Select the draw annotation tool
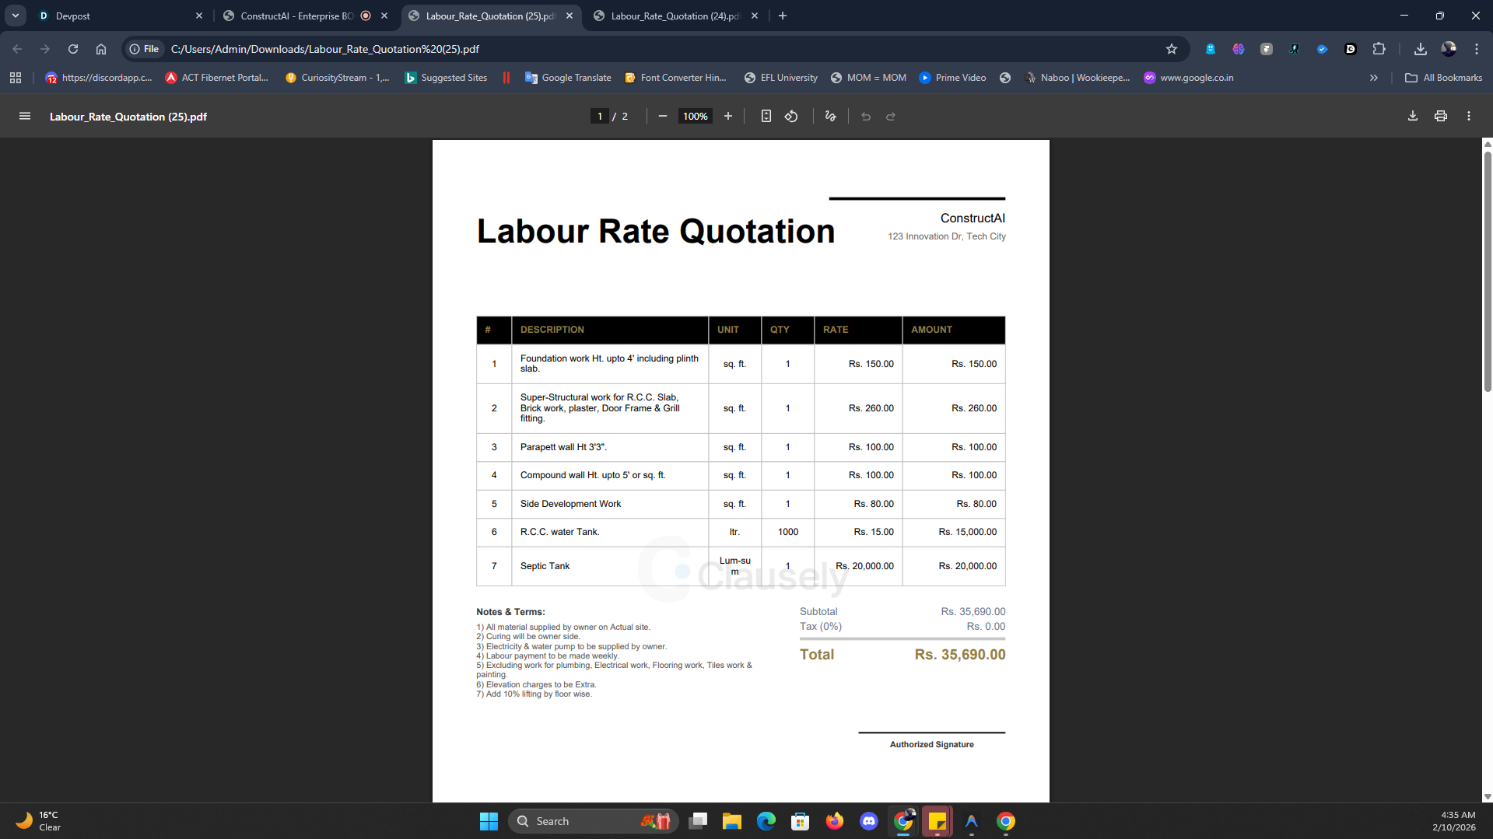 pyautogui.click(x=831, y=117)
